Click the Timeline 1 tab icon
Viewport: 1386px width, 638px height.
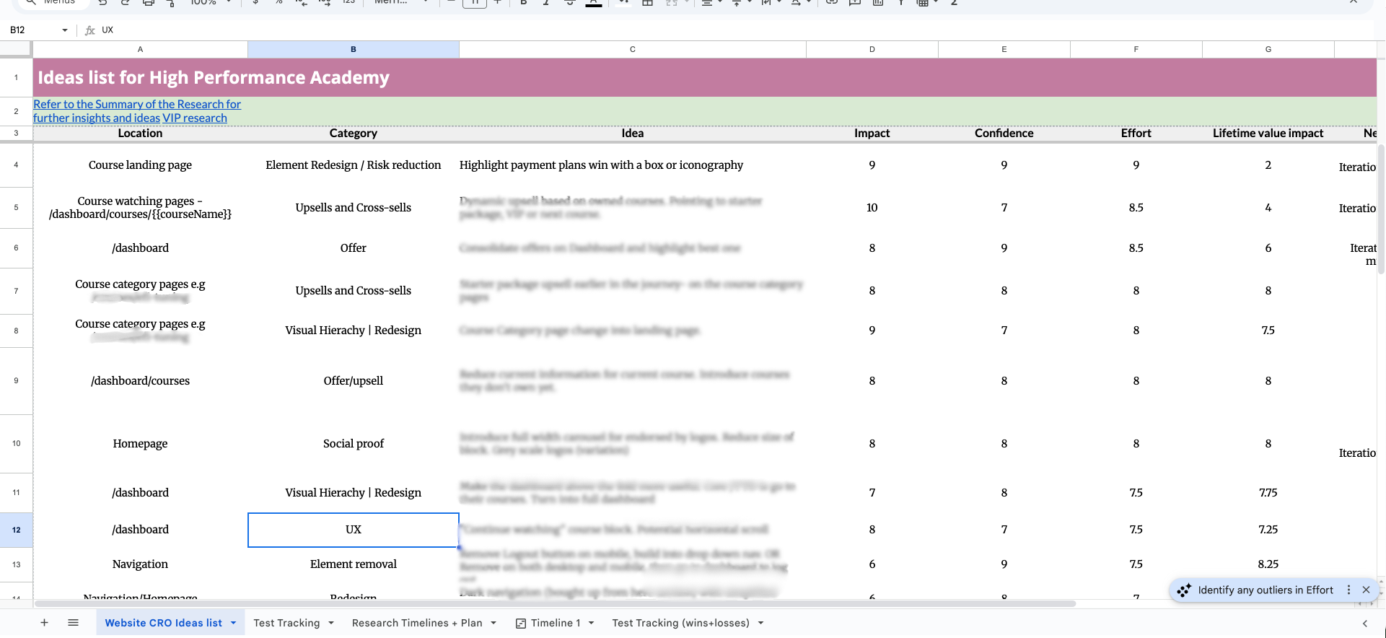pyautogui.click(x=521, y=623)
